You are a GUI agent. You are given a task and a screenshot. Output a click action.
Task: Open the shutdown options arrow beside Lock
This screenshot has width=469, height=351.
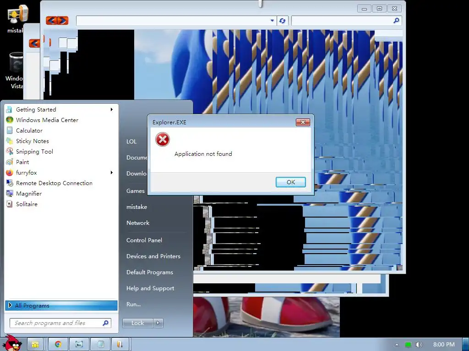[158, 323]
